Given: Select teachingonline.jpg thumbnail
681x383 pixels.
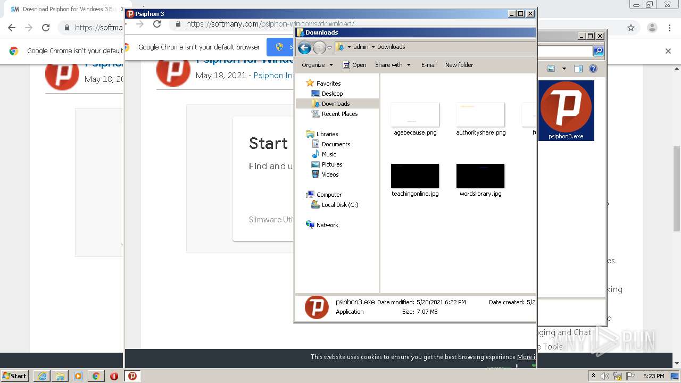Looking at the screenshot, I should point(415,176).
